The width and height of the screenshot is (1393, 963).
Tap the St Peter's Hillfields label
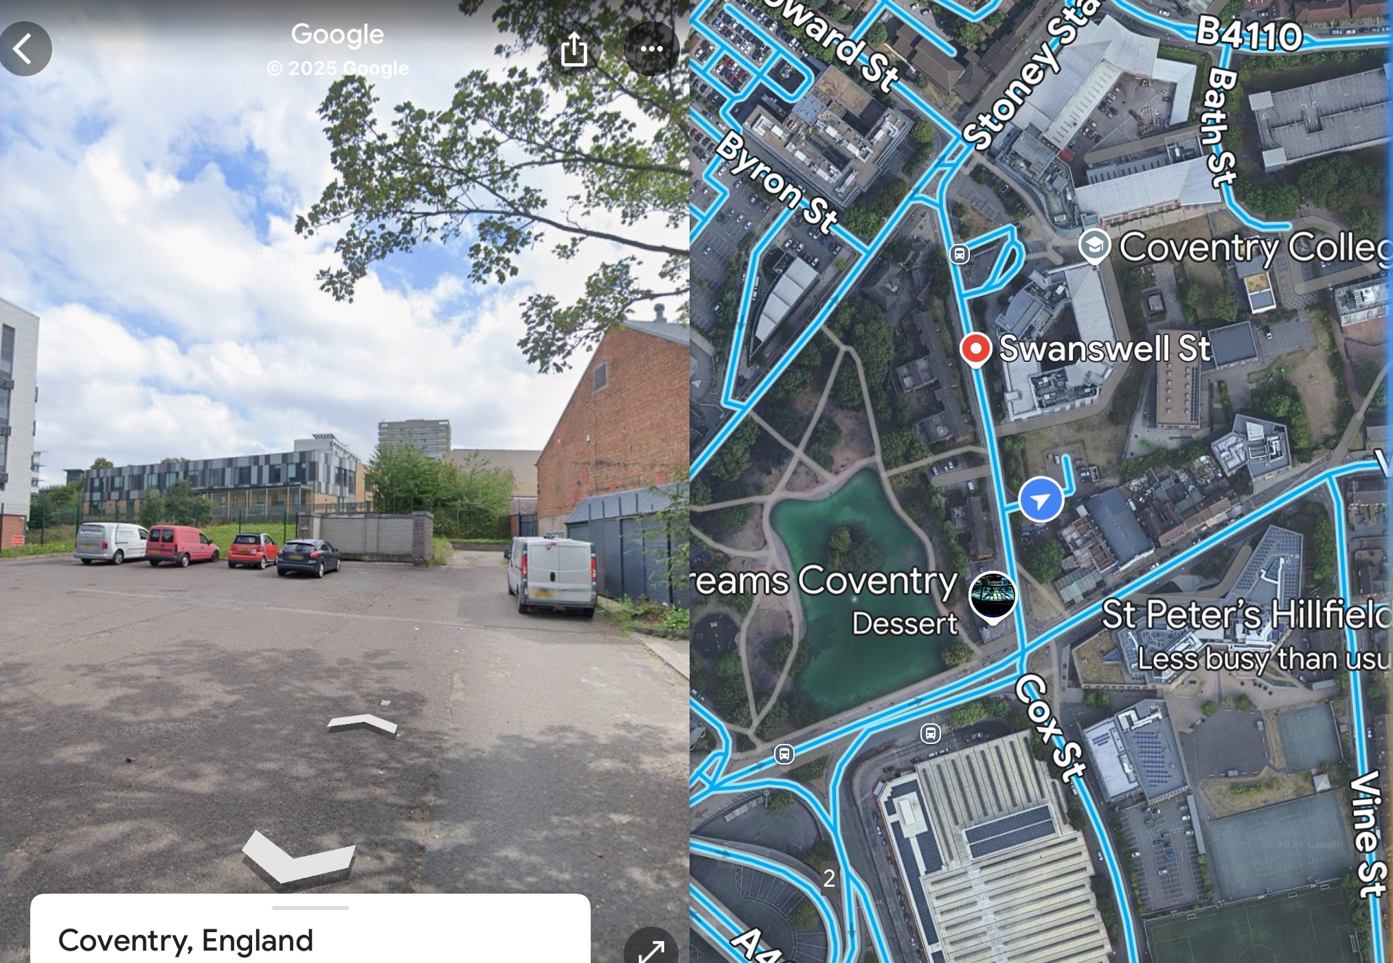1247,614
